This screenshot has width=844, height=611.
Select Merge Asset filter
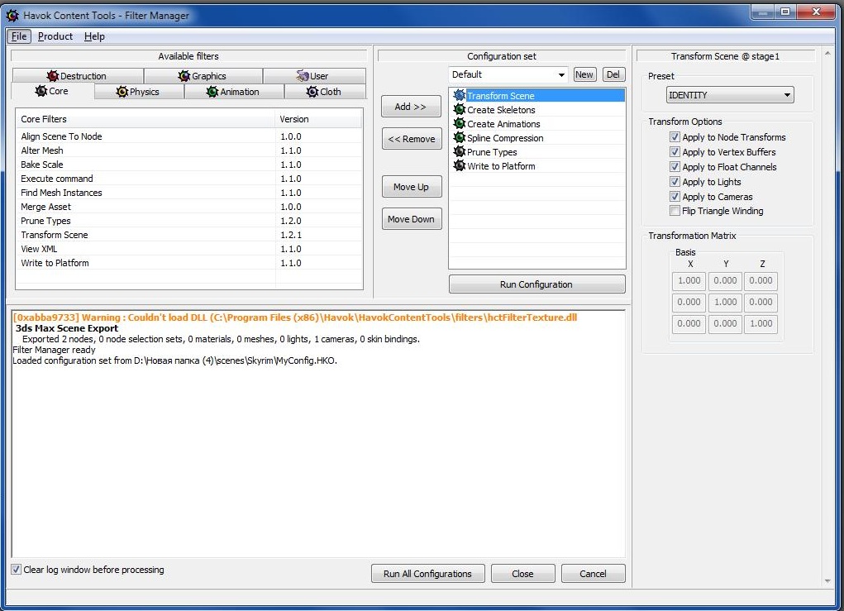click(189, 206)
